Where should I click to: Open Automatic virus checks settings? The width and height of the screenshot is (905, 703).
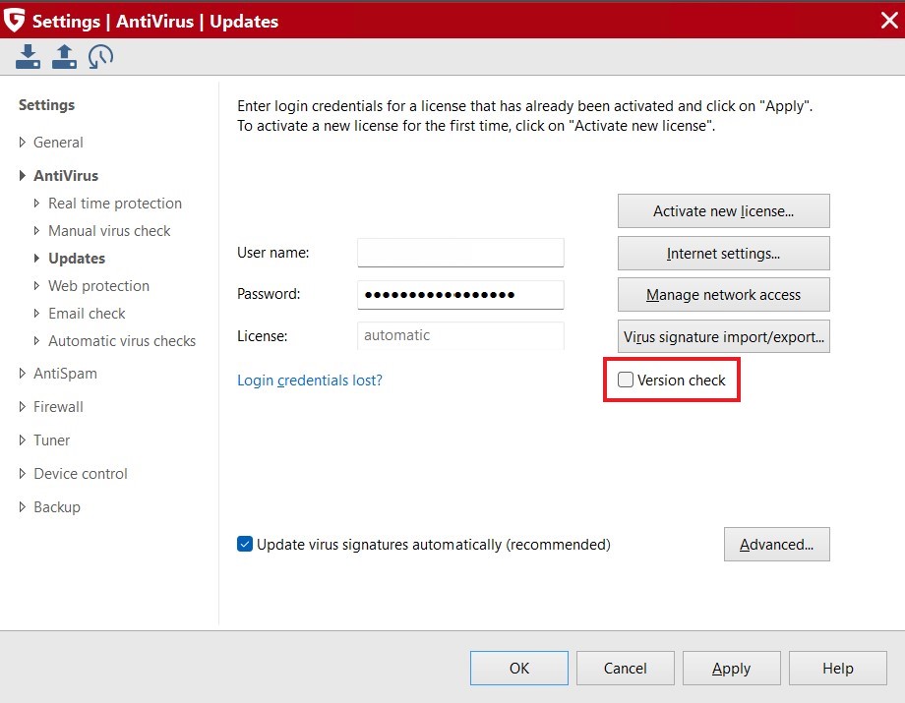pyautogui.click(x=122, y=341)
